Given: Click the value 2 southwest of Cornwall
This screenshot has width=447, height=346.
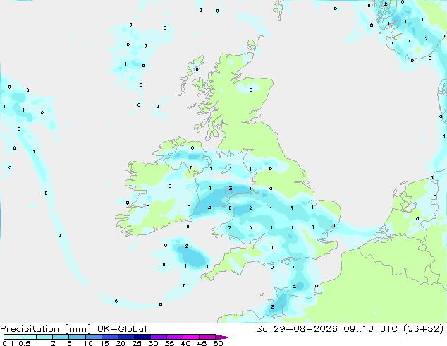Looking at the screenshot, I should click(x=186, y=246).
